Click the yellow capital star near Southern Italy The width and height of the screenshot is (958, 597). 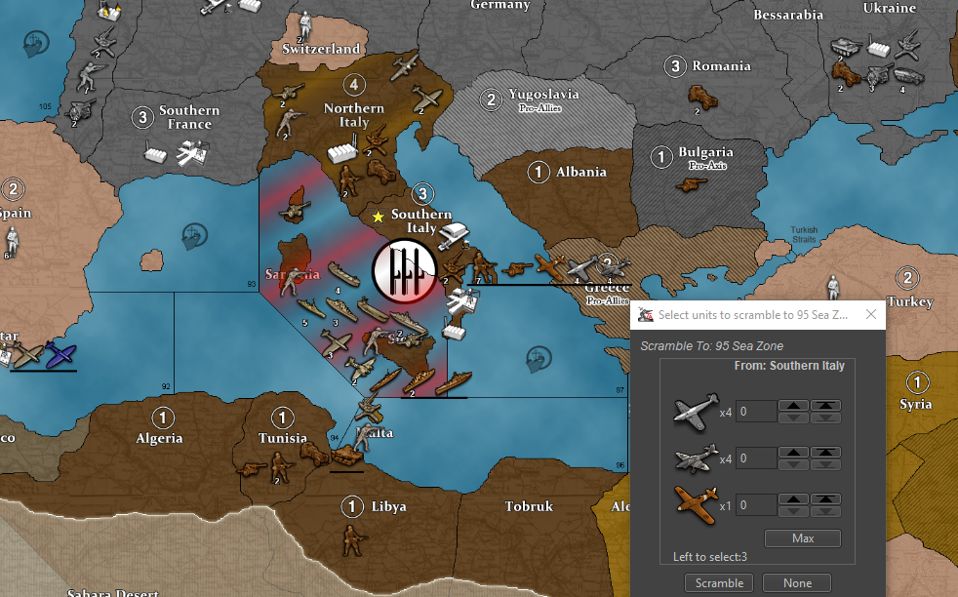[379, 217]
